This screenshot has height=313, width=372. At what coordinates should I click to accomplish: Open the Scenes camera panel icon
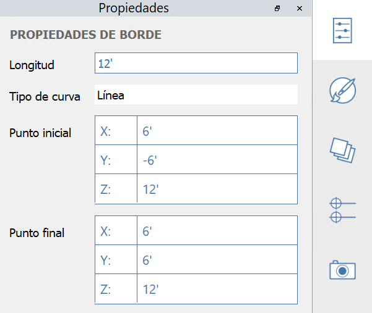click(342, 270)
